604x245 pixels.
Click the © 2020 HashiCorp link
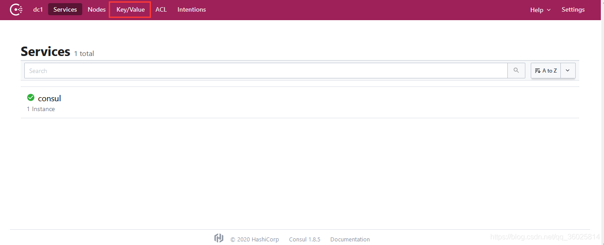[x=255, y=239]
